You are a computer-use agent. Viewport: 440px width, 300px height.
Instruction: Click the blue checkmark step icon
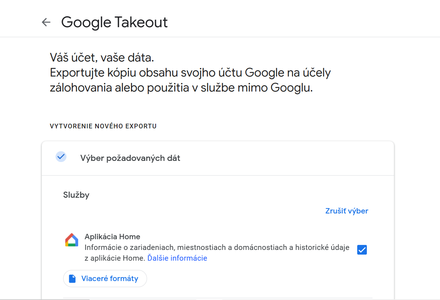(x=61, y=157)
